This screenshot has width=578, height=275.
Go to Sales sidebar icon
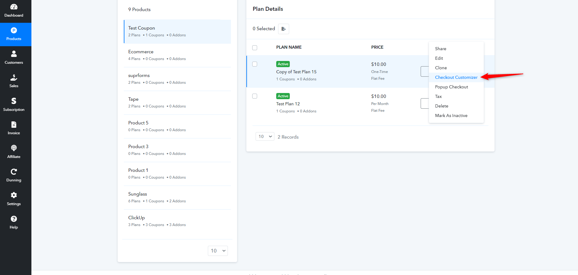click(x=14, y=77)
